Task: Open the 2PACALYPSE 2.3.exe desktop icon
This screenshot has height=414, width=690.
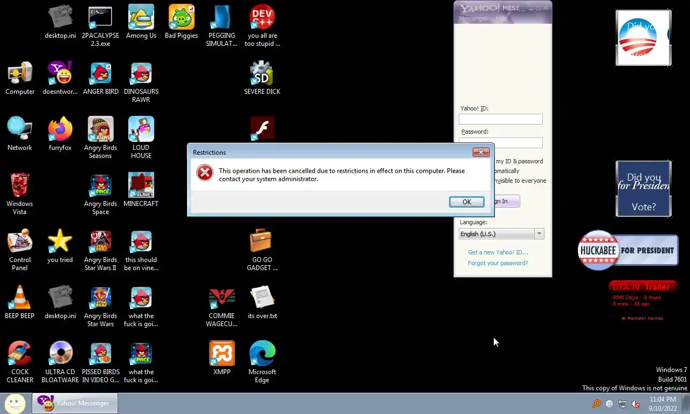Action: tap(100, 26)
